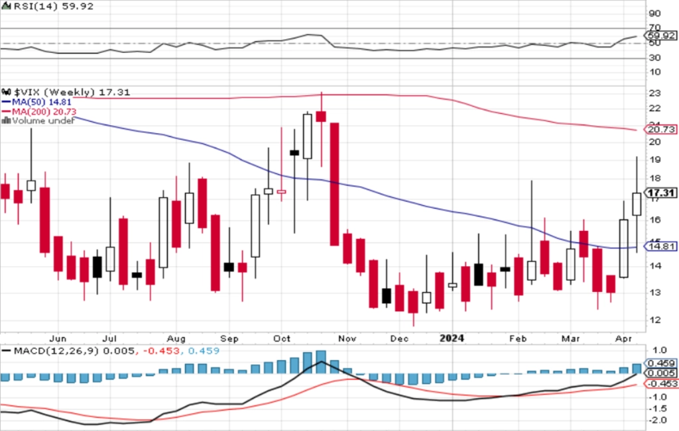Click the red MA(200) legend line marker
The width and height of the screenshot is (679, 431).
click(6, 111)
